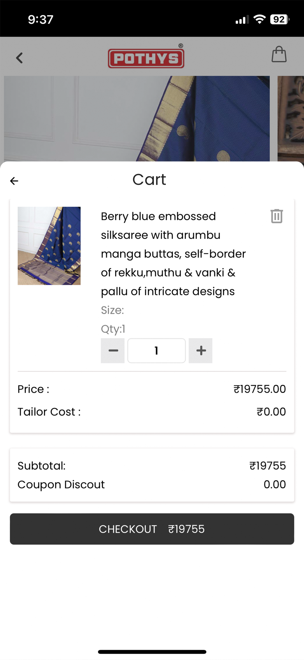Tap the cellular signal bars icon
304x660 pixels.
click(242, 20)
